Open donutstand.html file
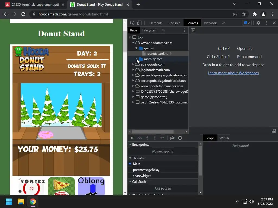 [159, 54]
